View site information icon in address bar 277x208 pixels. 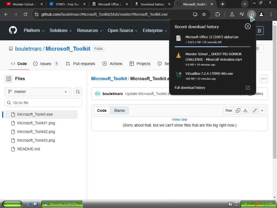(37, 14)
